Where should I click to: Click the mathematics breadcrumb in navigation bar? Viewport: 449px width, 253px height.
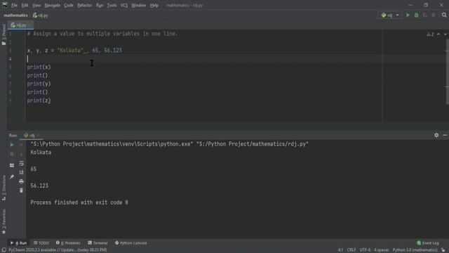pos(15,15)
